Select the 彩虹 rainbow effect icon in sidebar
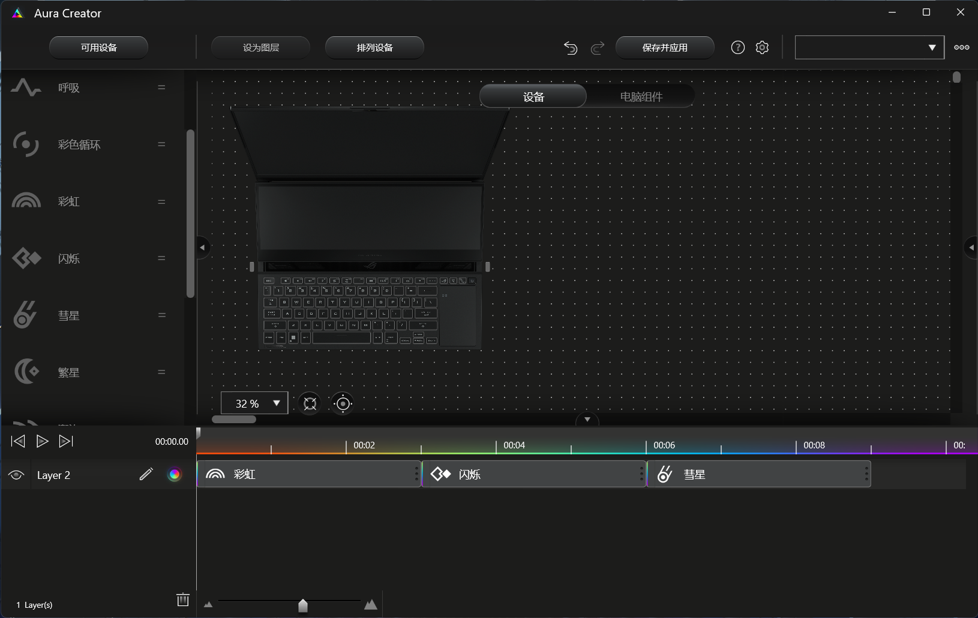Viewport: 978px width, 618px height. point(26,201)
